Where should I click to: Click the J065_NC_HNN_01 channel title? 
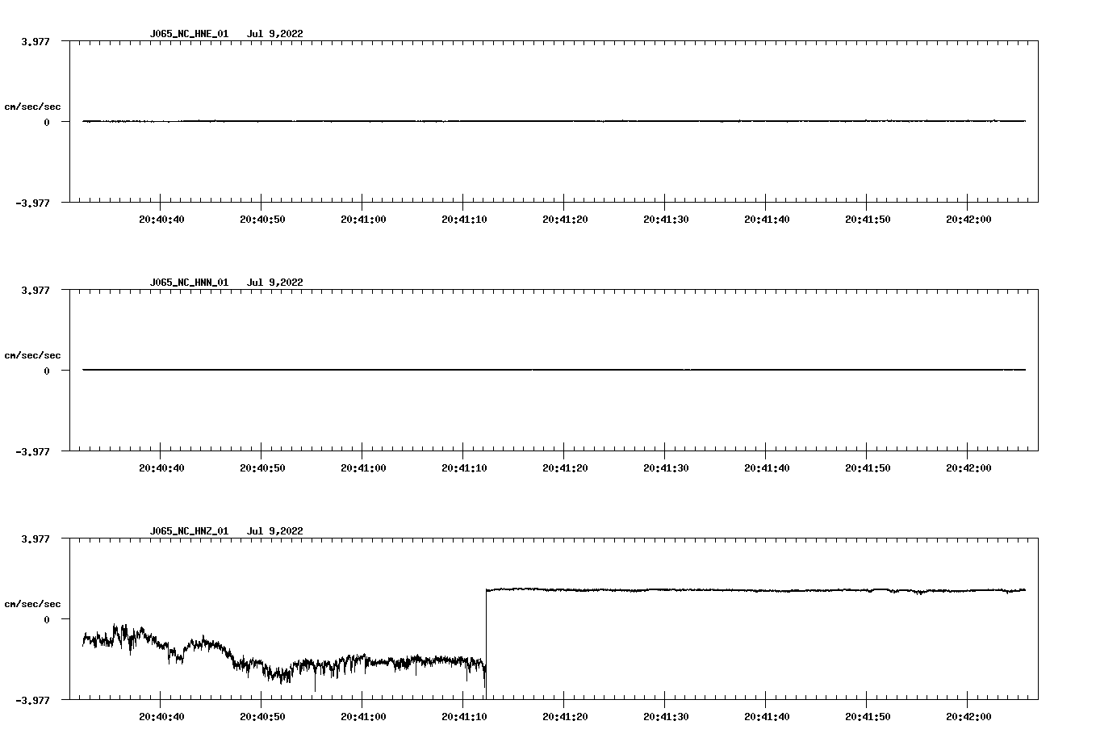pos(189,283)
